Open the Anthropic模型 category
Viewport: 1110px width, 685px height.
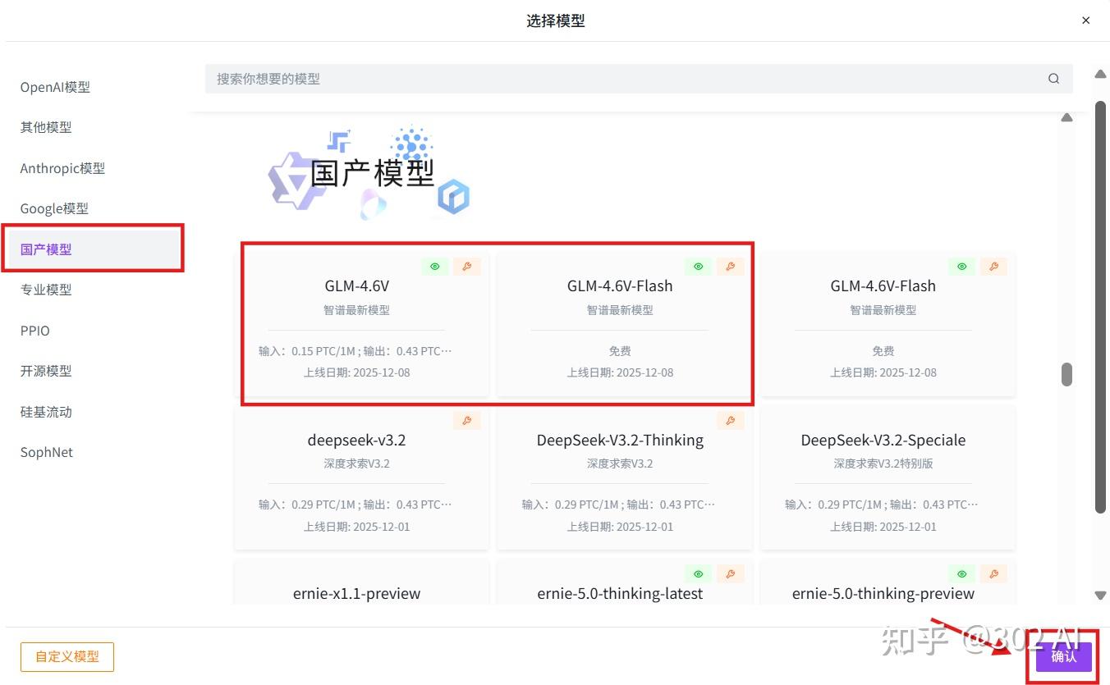62,168
